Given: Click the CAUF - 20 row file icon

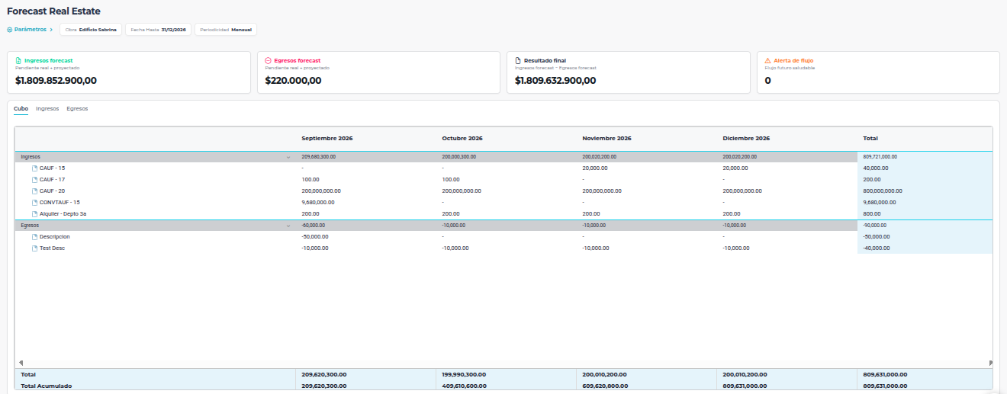Looking at the screenshot, I should [x=34, y=191].
